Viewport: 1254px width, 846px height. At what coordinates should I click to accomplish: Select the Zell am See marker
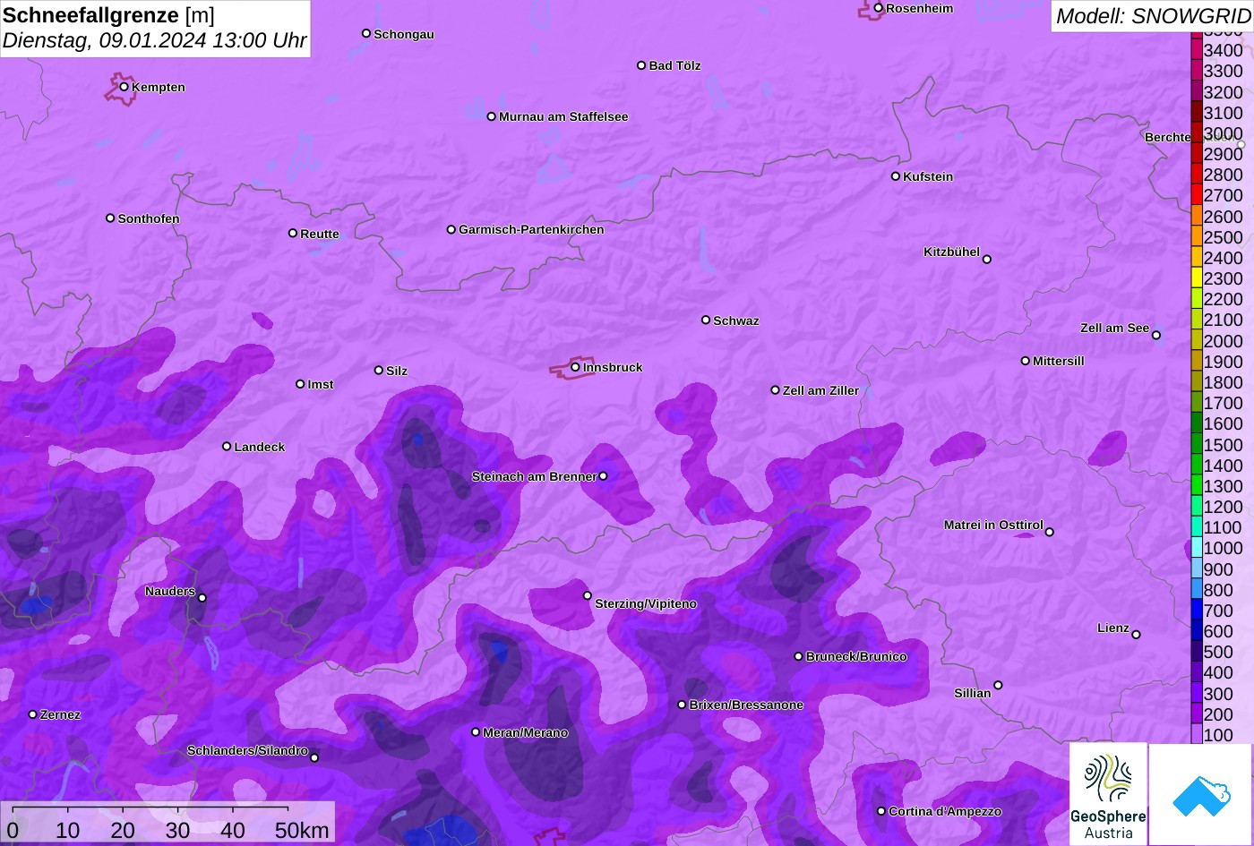point(1156,336)
